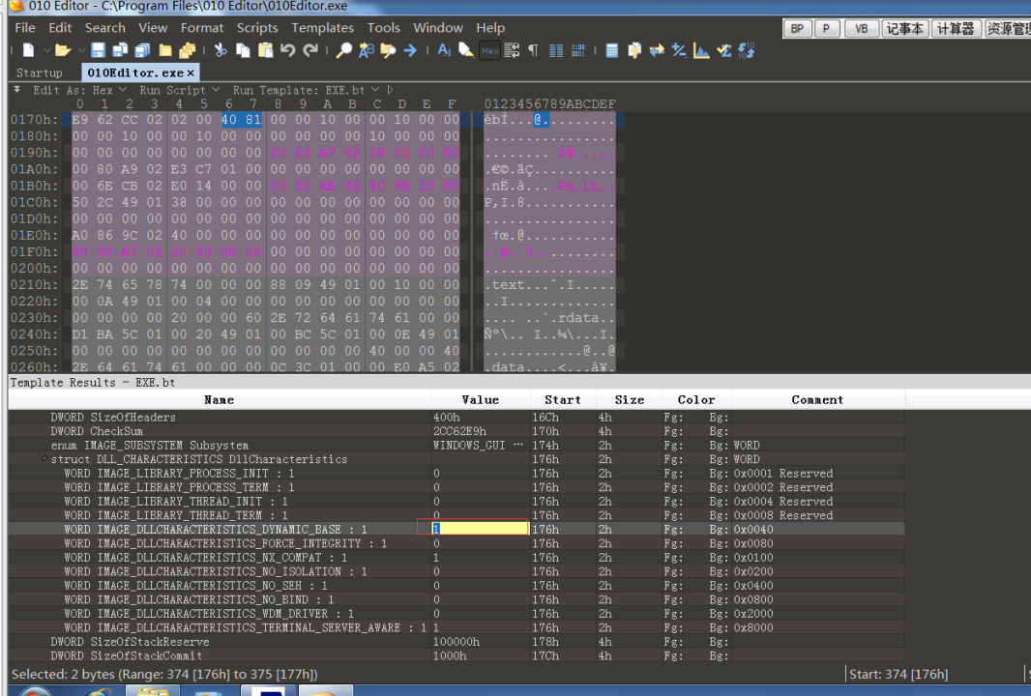Click the 记事本 button
The width and height of the screenshot is (1031, 696).
pyautogui.click(x=904, y=29)
